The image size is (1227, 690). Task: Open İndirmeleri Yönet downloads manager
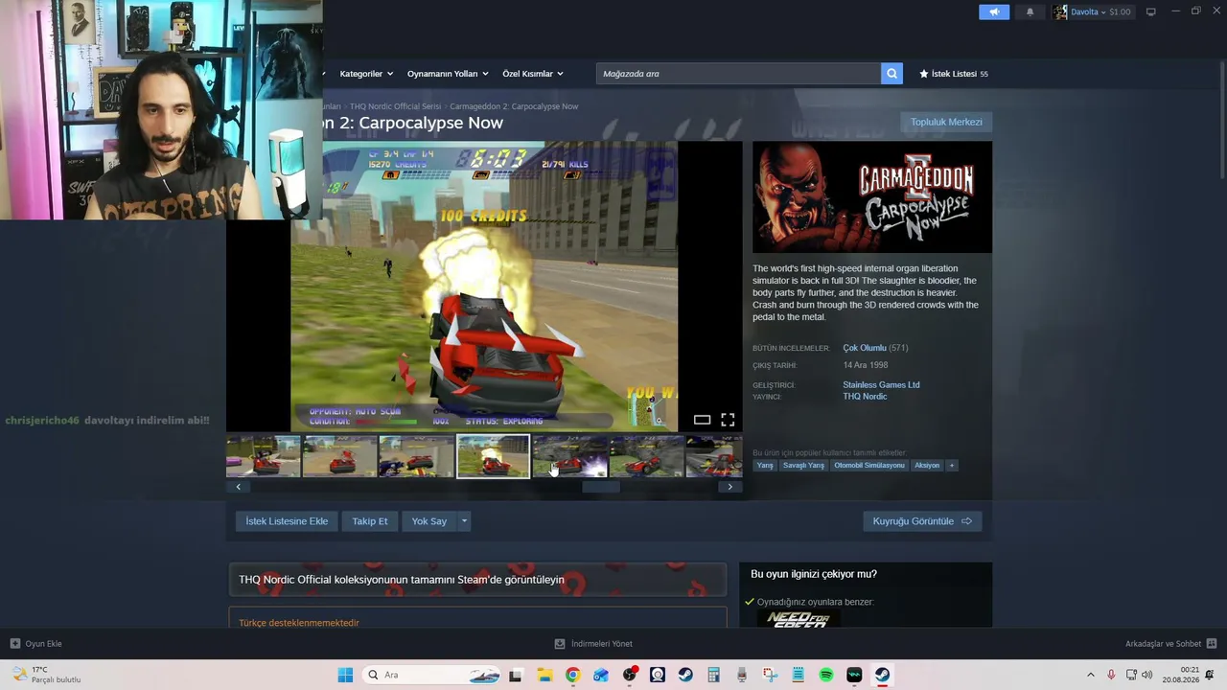point(593,644)
